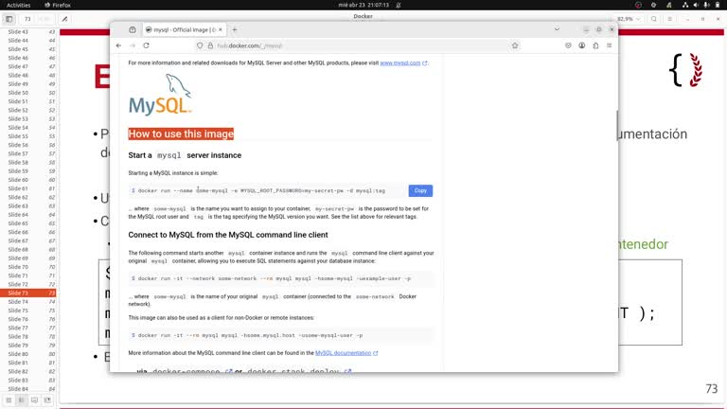Bookmark this page with the star icon
The width and height of the screenshot is (727, 409).
[515, 45]
